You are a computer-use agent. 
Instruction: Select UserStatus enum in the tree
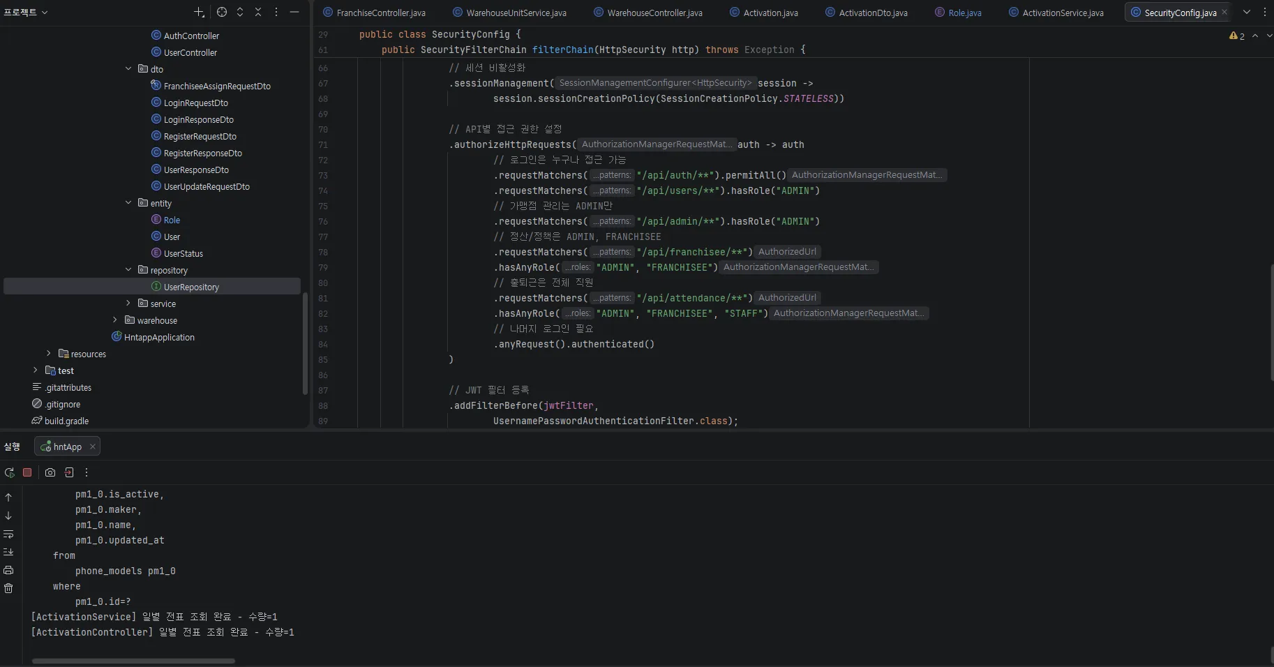coord(177,253)
